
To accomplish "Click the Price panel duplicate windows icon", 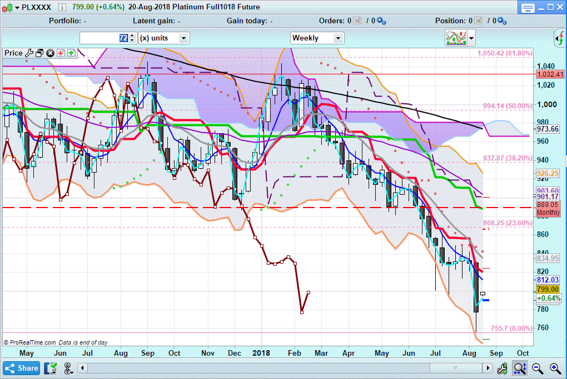I will click(39, 53).
